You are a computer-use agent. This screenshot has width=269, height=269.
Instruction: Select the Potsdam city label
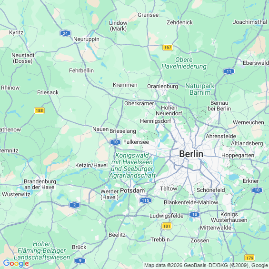click(132, 190)
